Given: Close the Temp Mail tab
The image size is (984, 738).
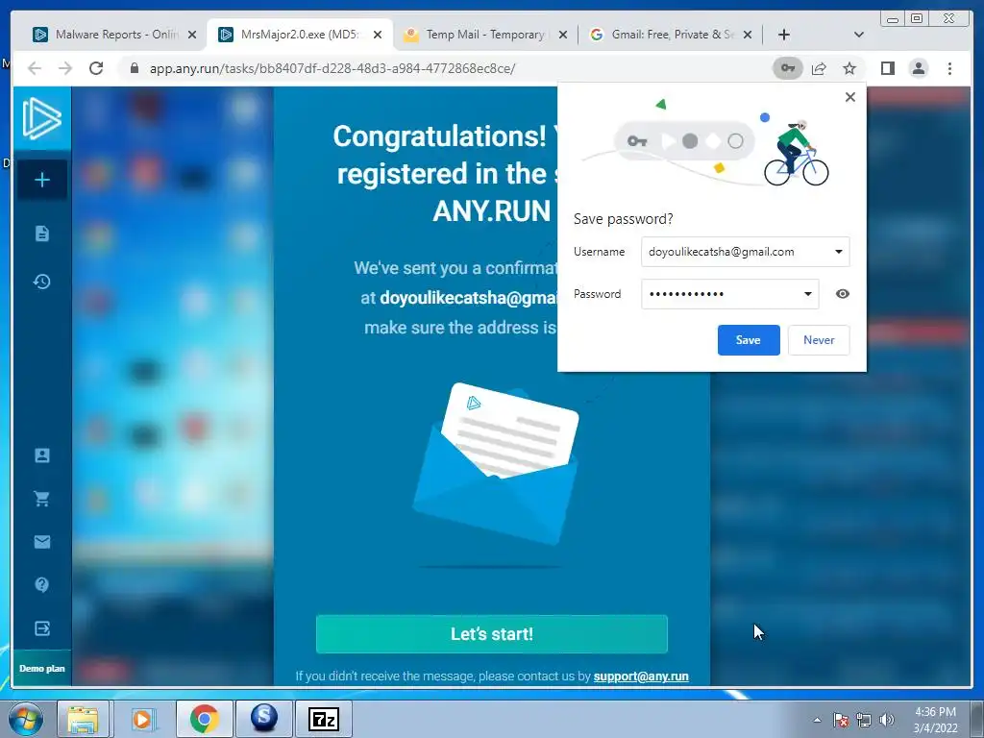Looking at the screenshot, I should coord(563,35).
